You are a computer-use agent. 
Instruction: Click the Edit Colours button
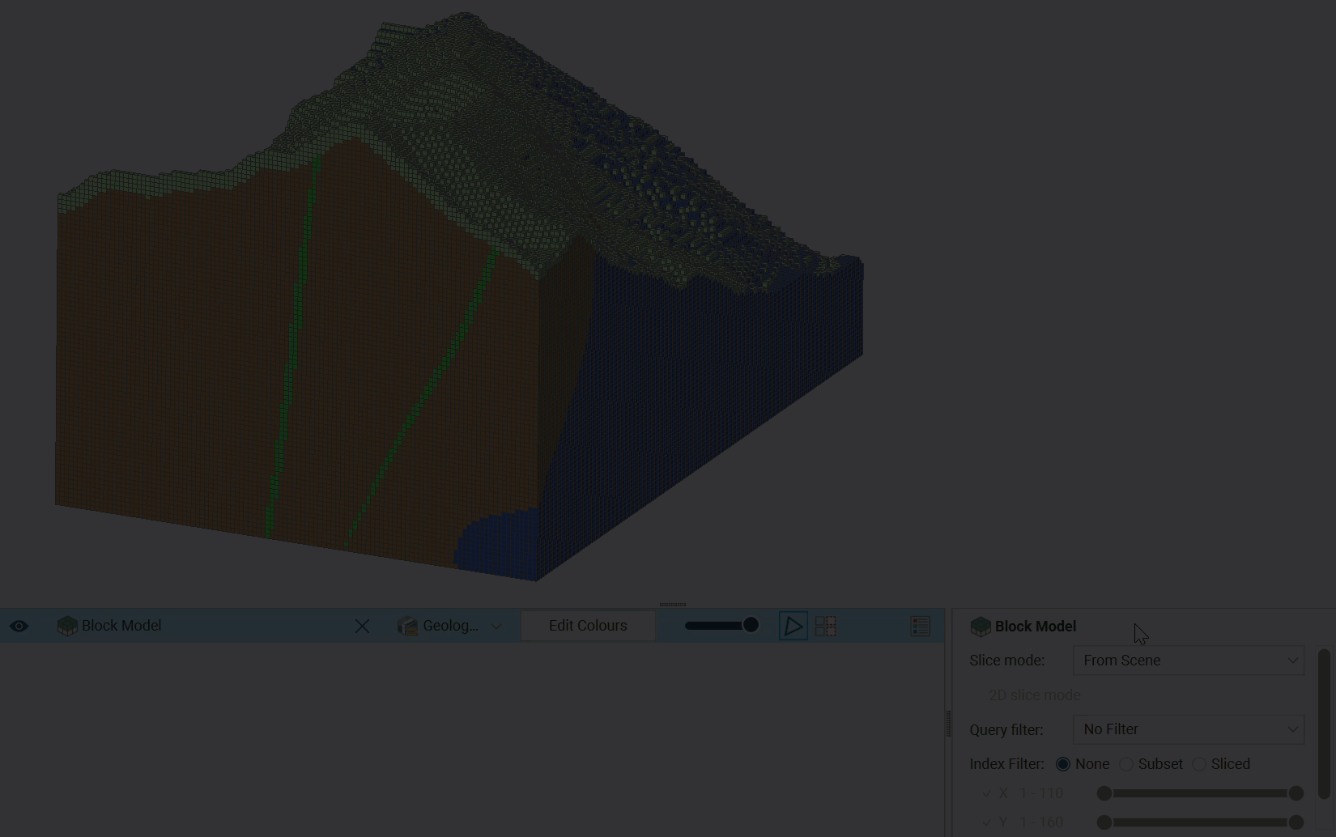coord(588,626)
